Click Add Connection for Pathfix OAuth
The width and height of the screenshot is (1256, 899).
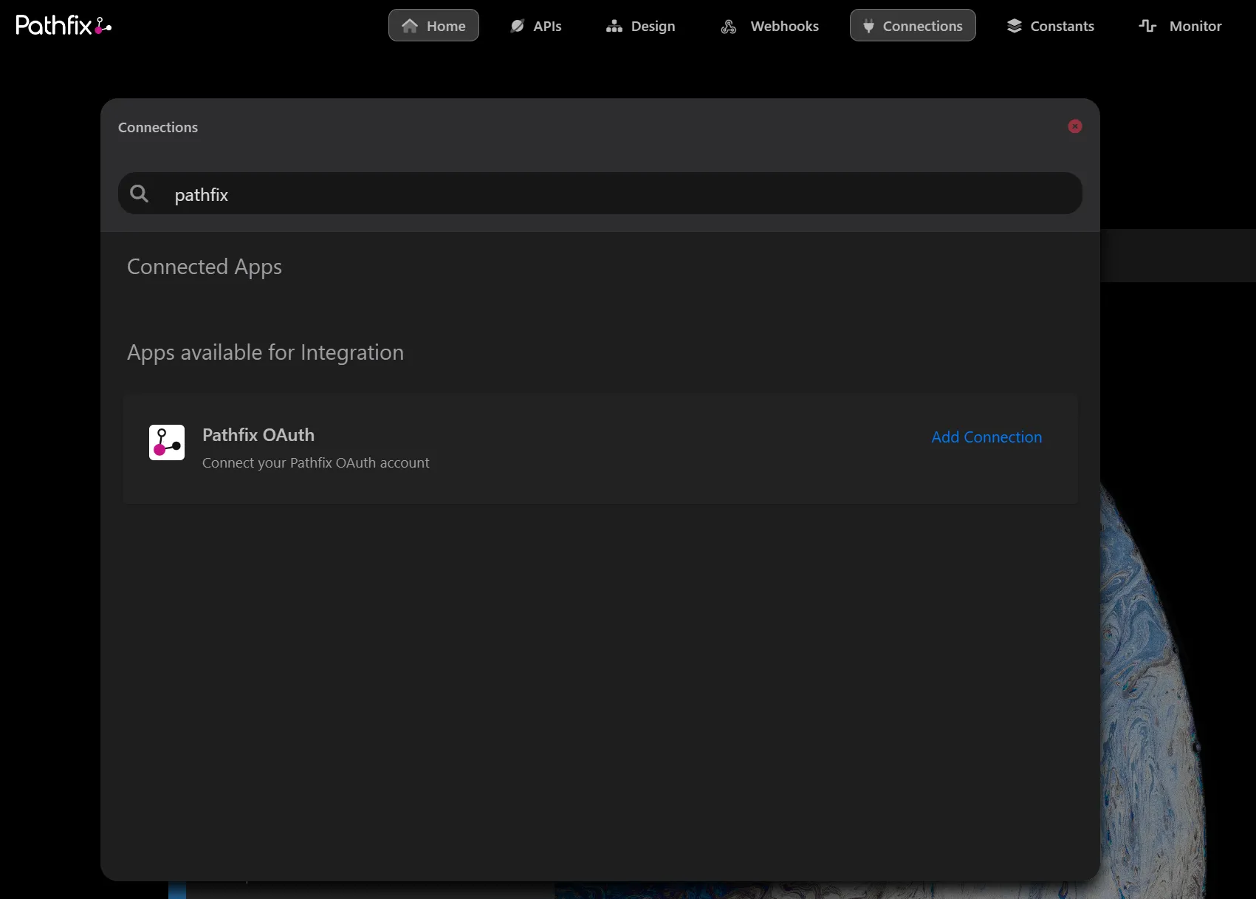pos(986,437)
